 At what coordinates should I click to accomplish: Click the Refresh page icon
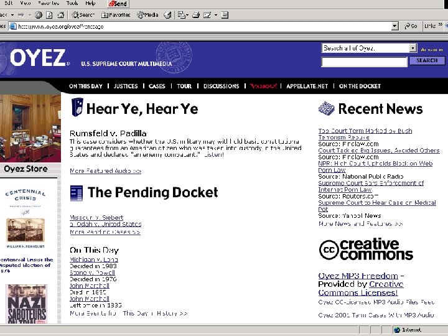point(49,15)
